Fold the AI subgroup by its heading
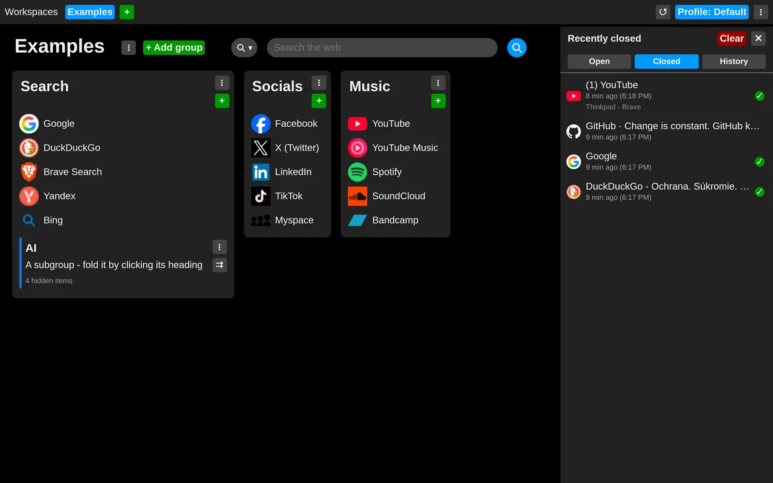 [x=31, y=248]
